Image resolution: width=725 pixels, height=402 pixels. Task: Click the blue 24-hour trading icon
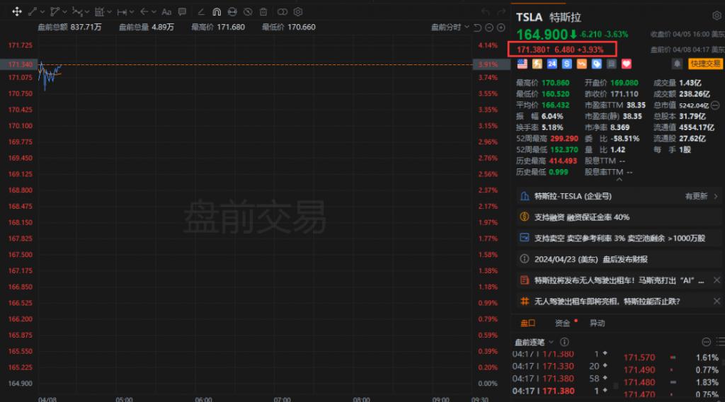point(552,64)
